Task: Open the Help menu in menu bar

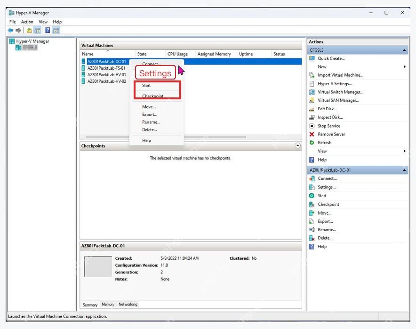Action: 57,22
